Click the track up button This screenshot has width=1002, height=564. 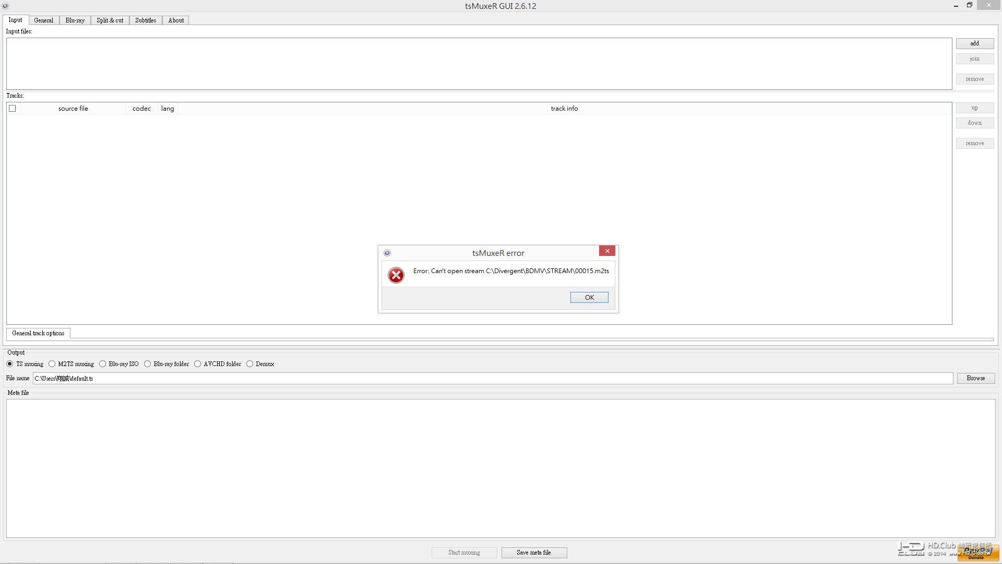pyautogui.click(x=974, y=108)
